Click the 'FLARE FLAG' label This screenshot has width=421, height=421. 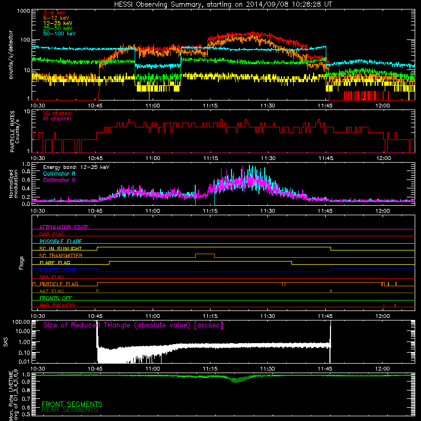coord(55,263)
